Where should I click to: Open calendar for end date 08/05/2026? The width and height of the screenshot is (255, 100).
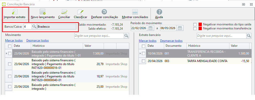pos(180,28)
